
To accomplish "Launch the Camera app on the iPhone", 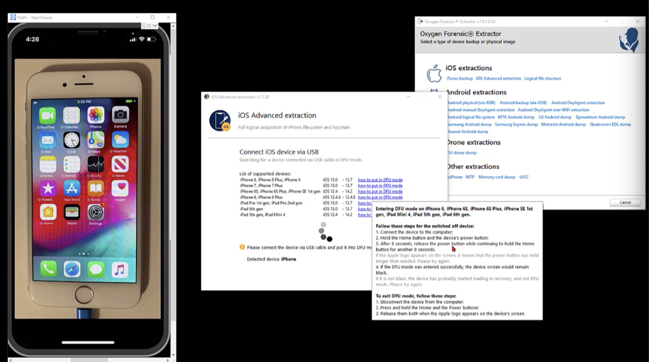I will pos(120,115).
